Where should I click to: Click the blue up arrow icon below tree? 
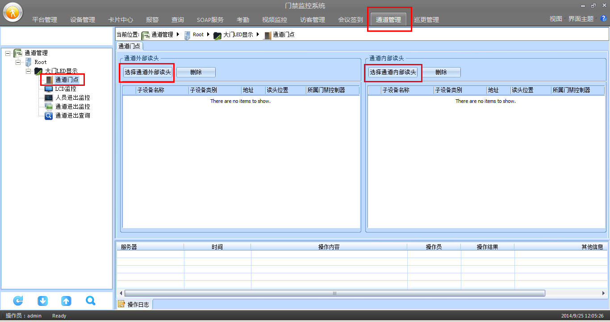tap(66, 301)
